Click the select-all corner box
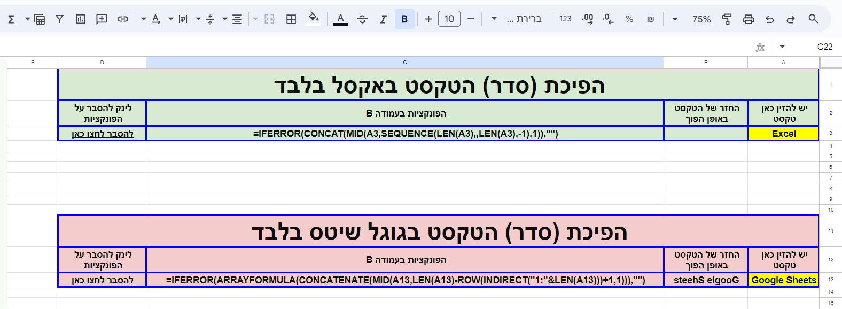The width and height of the screenshot is (842, 309). pyautogui.click(x=831, y=63)
